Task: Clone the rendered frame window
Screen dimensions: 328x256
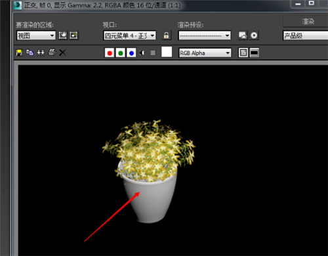Action: 41,53
